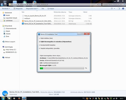Click the Megnyitás toolbar button
Image resolution: width=126 pixels, height=100 pixels.
pos(18,9)
